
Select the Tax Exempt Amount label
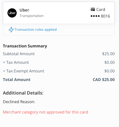tap(24, 71)
